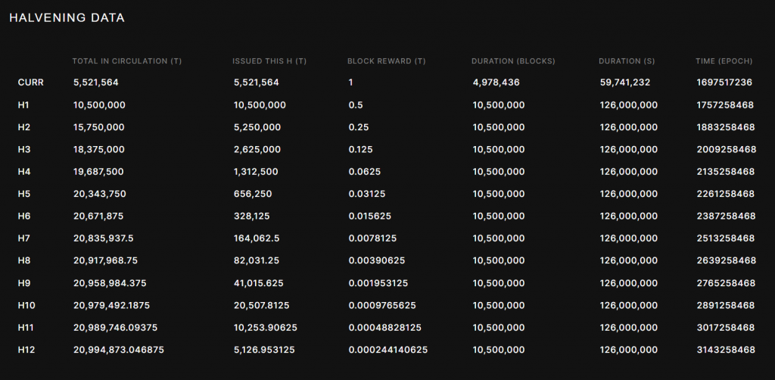Click the H9 block reward 0.001953125
Screen dimensions: 775x380
(379, 283)
